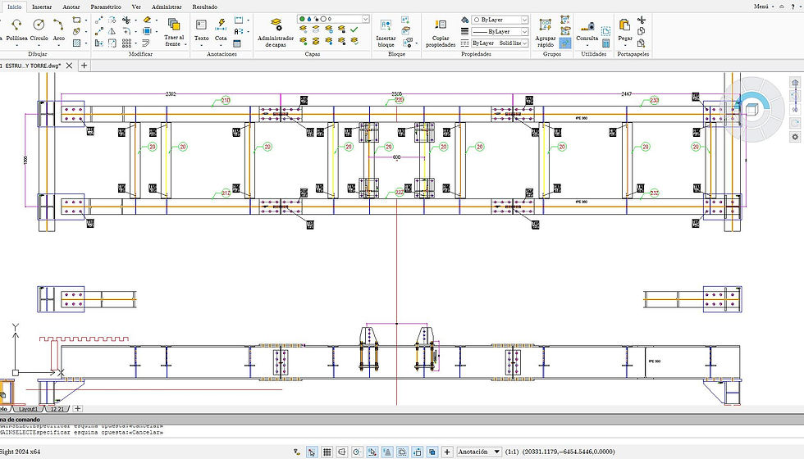Toggle grid display in status bar
Screen dimensions: 804x459
327,452
